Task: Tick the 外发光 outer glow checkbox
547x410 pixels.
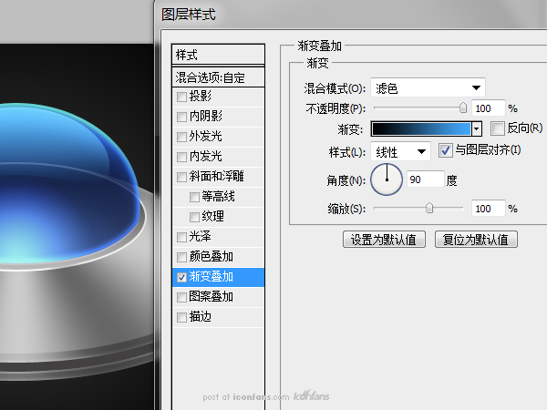Action: (x=181, y=137)
